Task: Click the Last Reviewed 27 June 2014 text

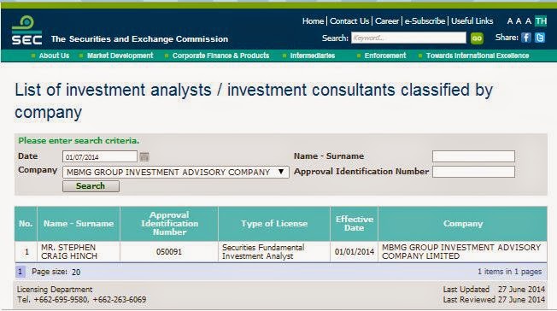Action: click(494, 300)
